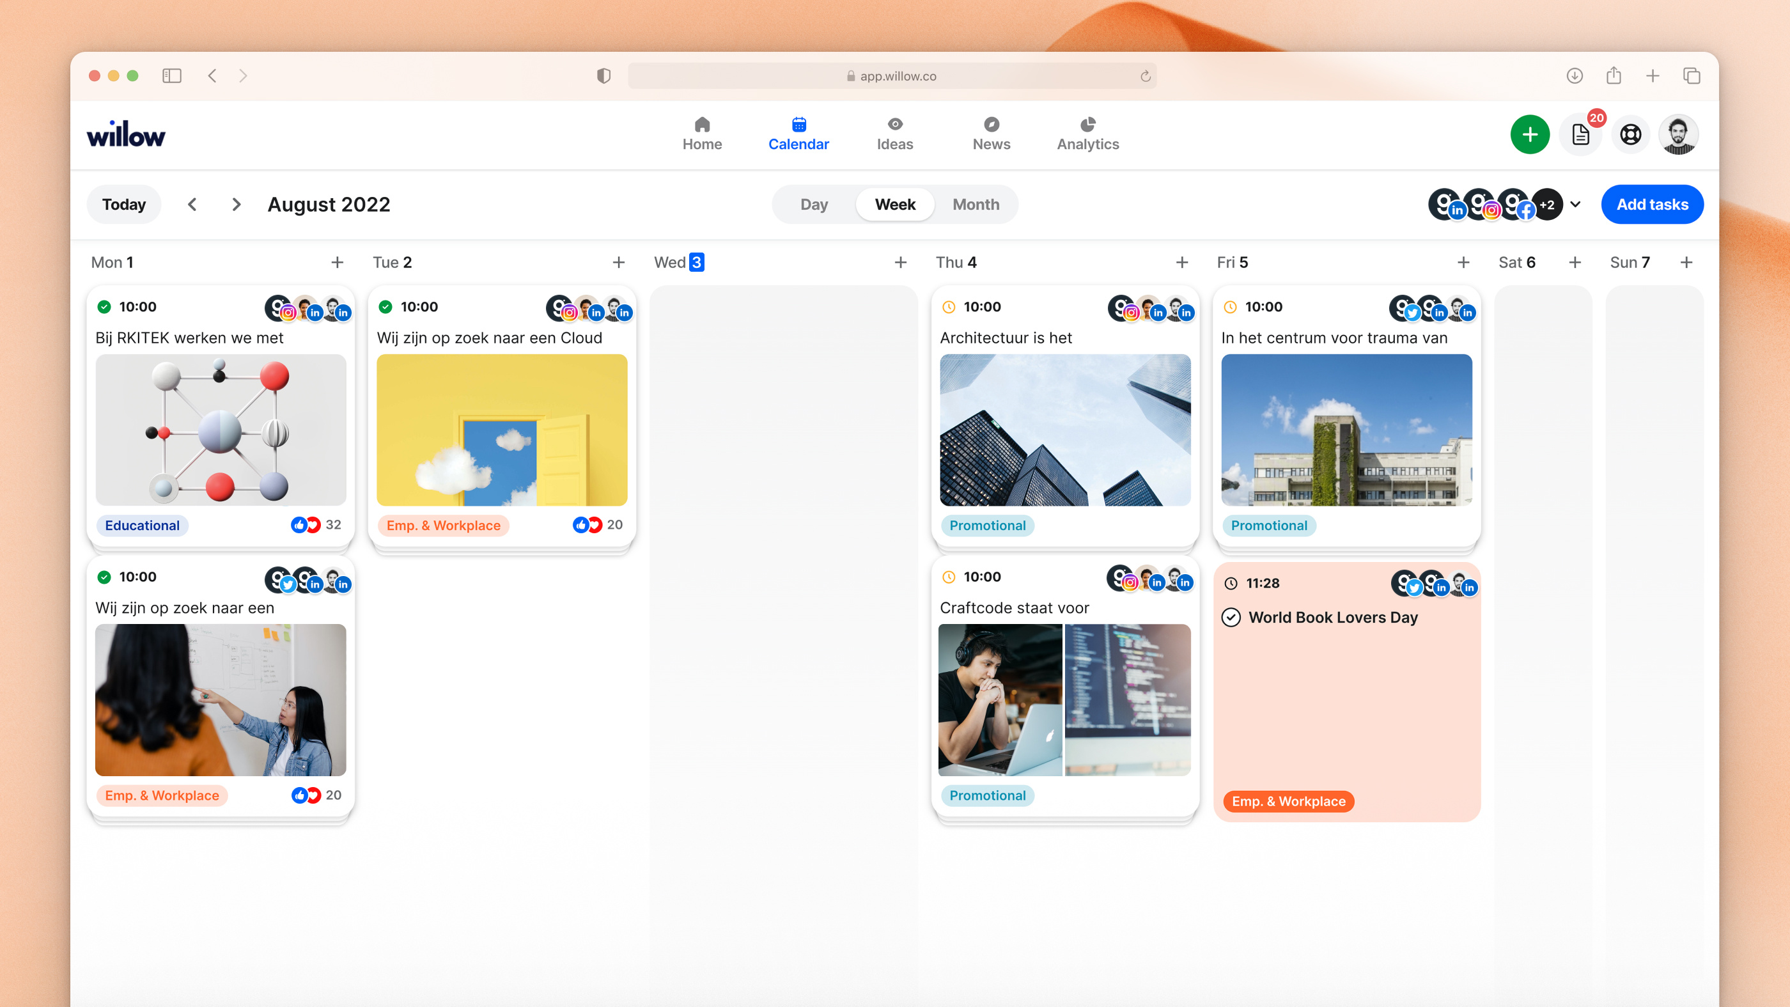Click the user profile avatar

coord(1678,135)
